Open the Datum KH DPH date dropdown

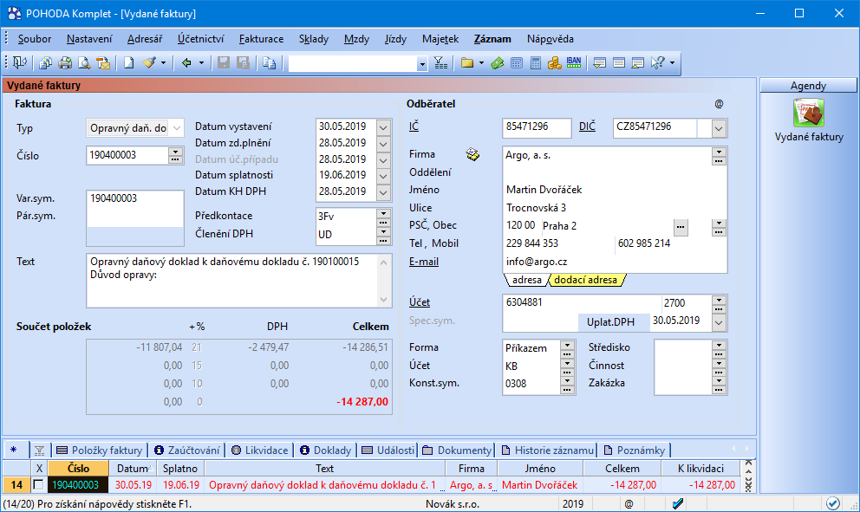[x=383, y=192]
